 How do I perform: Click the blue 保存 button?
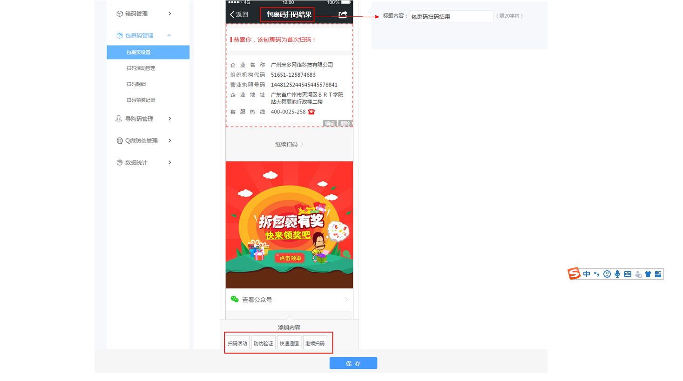coord(353,363)
